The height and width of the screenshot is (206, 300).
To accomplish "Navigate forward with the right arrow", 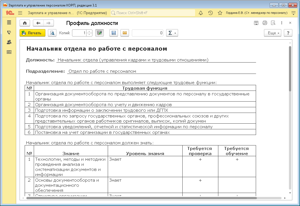I will [48, 23].
